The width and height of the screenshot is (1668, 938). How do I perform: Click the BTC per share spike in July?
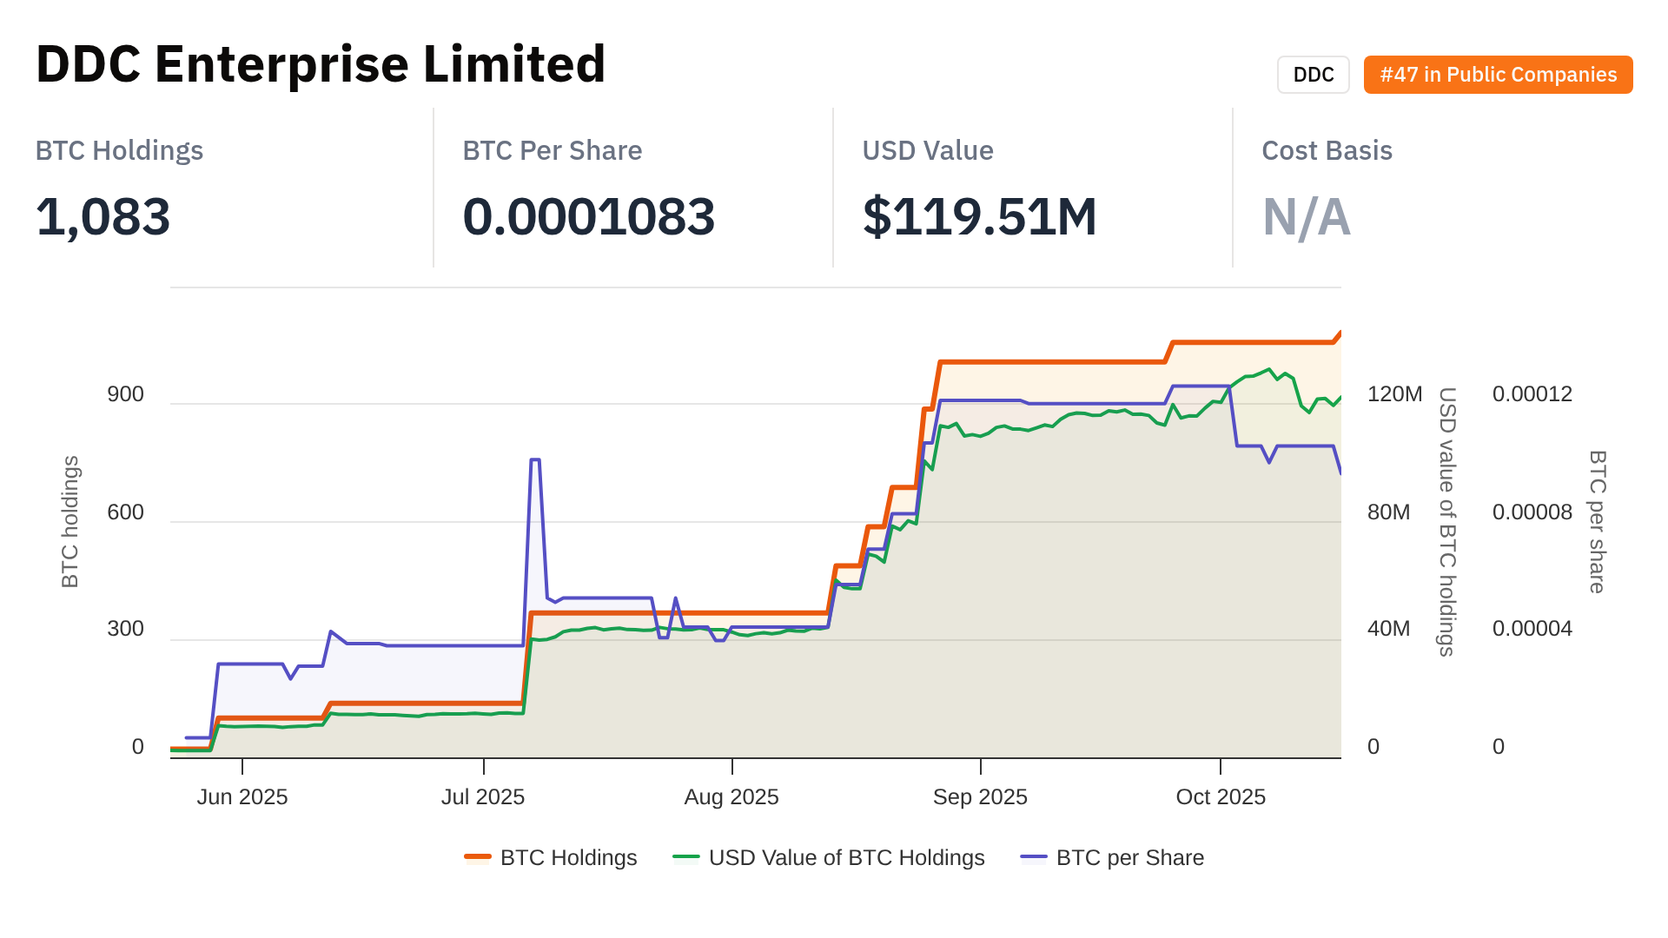(x=535, y=460)
